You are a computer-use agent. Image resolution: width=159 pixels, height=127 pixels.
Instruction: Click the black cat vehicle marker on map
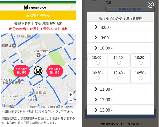coord(38,70)
